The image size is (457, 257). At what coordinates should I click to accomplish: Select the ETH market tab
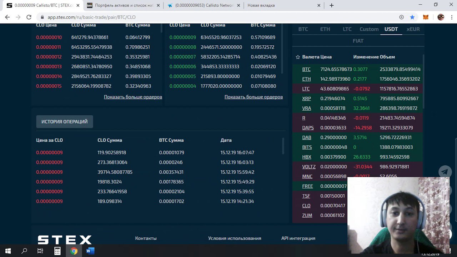pyautogui.click(x=325, y=29)
